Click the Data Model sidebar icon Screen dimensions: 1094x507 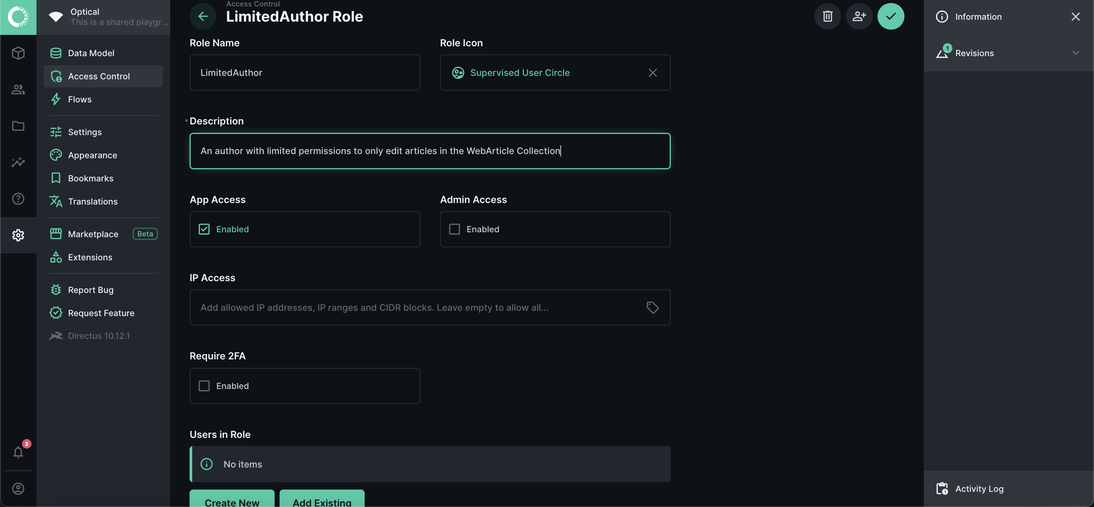click(x=54, y=53)
